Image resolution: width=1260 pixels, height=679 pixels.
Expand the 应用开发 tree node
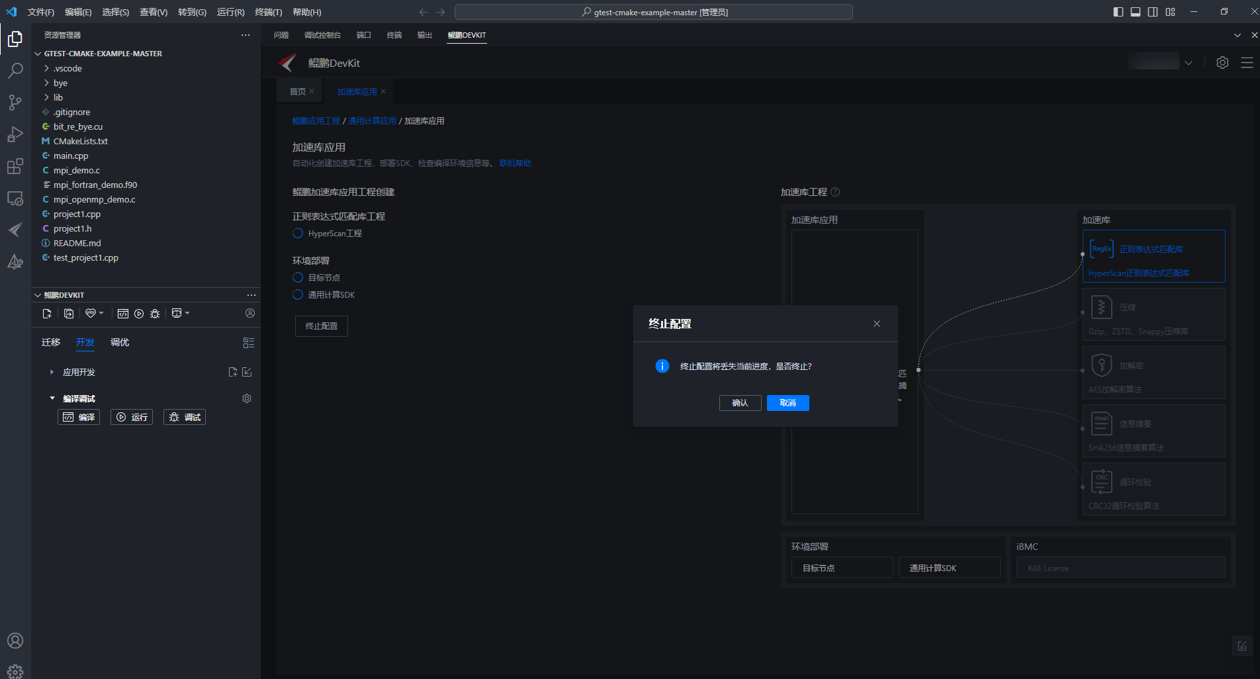[x=52, y=372]
